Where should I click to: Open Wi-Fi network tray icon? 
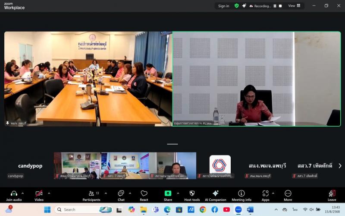point(305,210)
